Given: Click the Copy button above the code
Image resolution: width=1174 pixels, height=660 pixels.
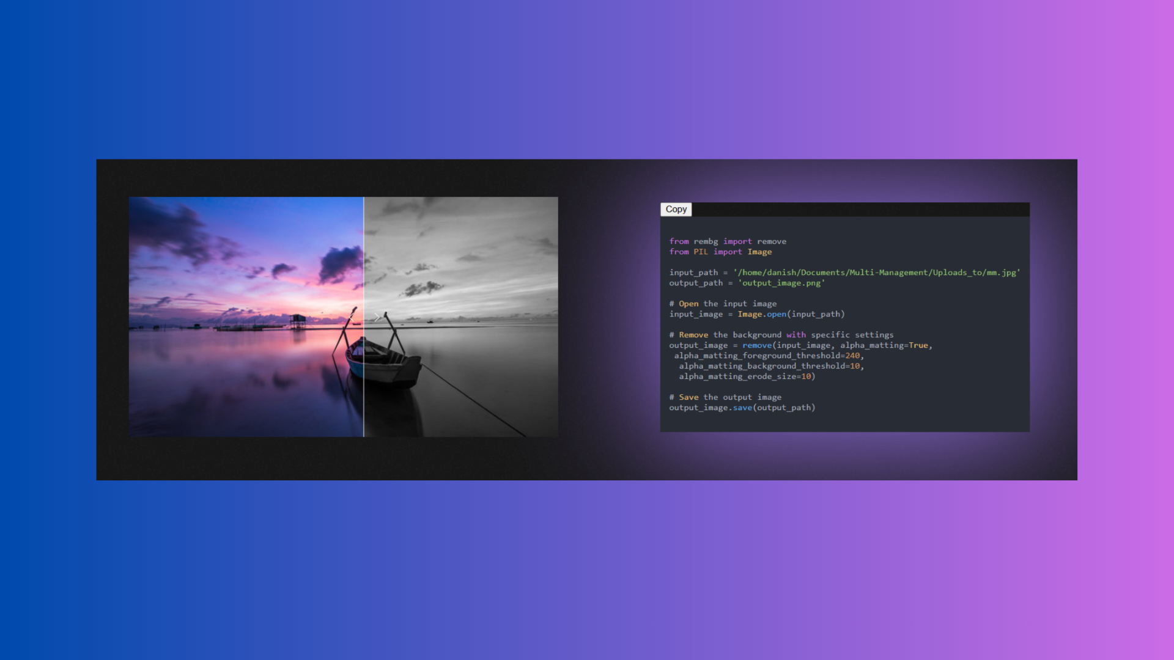Looking at the screenshot, I should (676, 209).
